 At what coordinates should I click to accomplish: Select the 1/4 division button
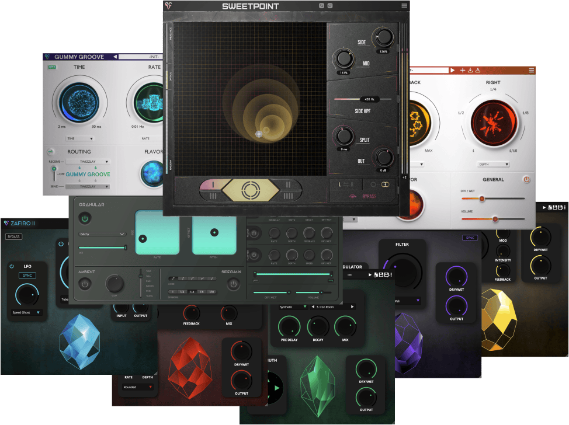(192, 292)
